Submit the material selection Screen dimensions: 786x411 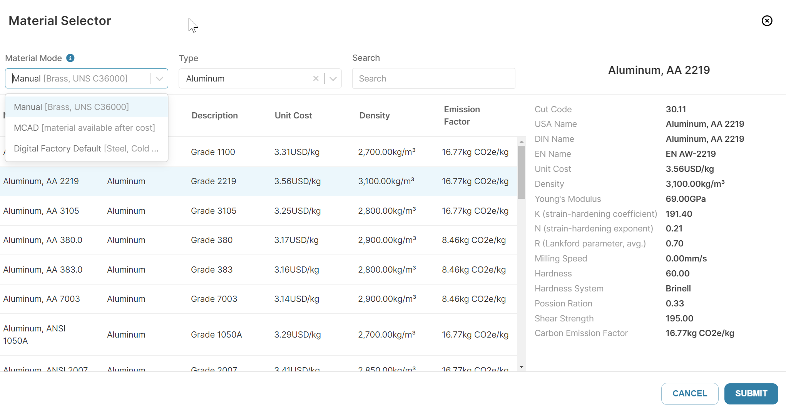click(x=751, y=393)
